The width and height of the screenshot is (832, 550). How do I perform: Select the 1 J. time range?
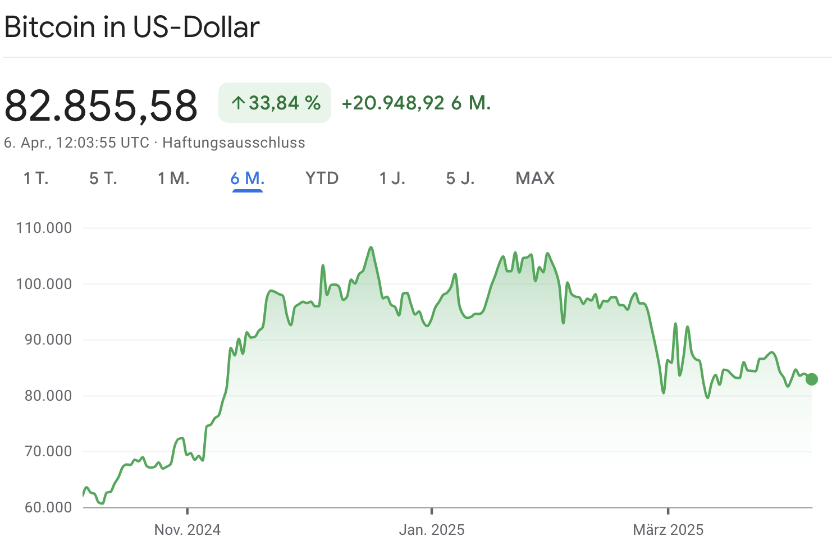392,178
